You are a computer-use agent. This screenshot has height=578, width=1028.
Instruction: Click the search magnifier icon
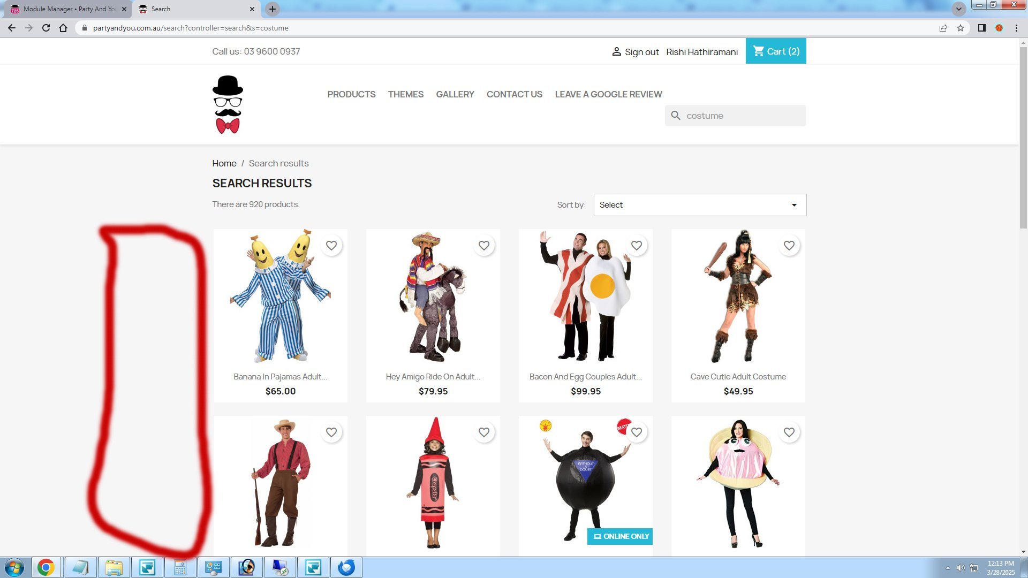676,116
